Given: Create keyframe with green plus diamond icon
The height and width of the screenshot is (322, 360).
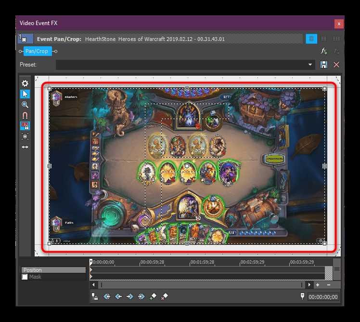Looking at the screenshot, I should click(153, 296).
